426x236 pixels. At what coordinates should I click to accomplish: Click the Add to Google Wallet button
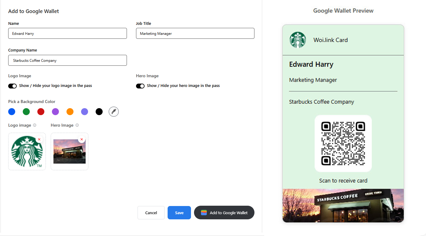coord(224,213)
